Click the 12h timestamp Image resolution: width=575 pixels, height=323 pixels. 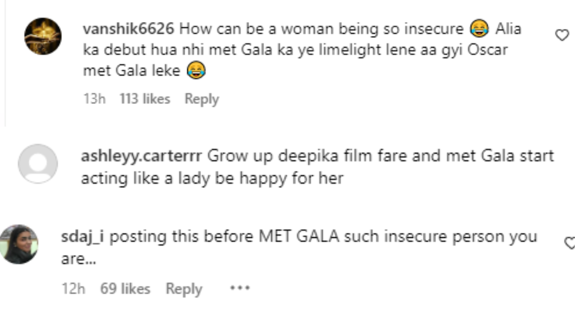point(74,288)
